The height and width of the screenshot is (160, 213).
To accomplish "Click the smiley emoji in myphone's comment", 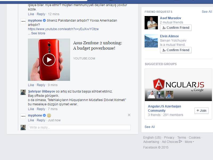I will click(x=49, y=115).
